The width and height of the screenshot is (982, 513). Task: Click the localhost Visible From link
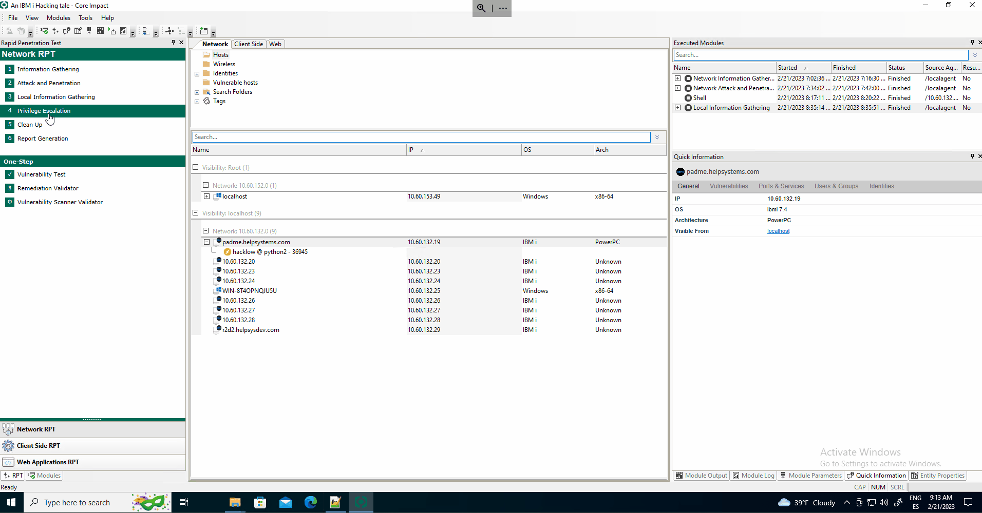click(x=778, y=231)
